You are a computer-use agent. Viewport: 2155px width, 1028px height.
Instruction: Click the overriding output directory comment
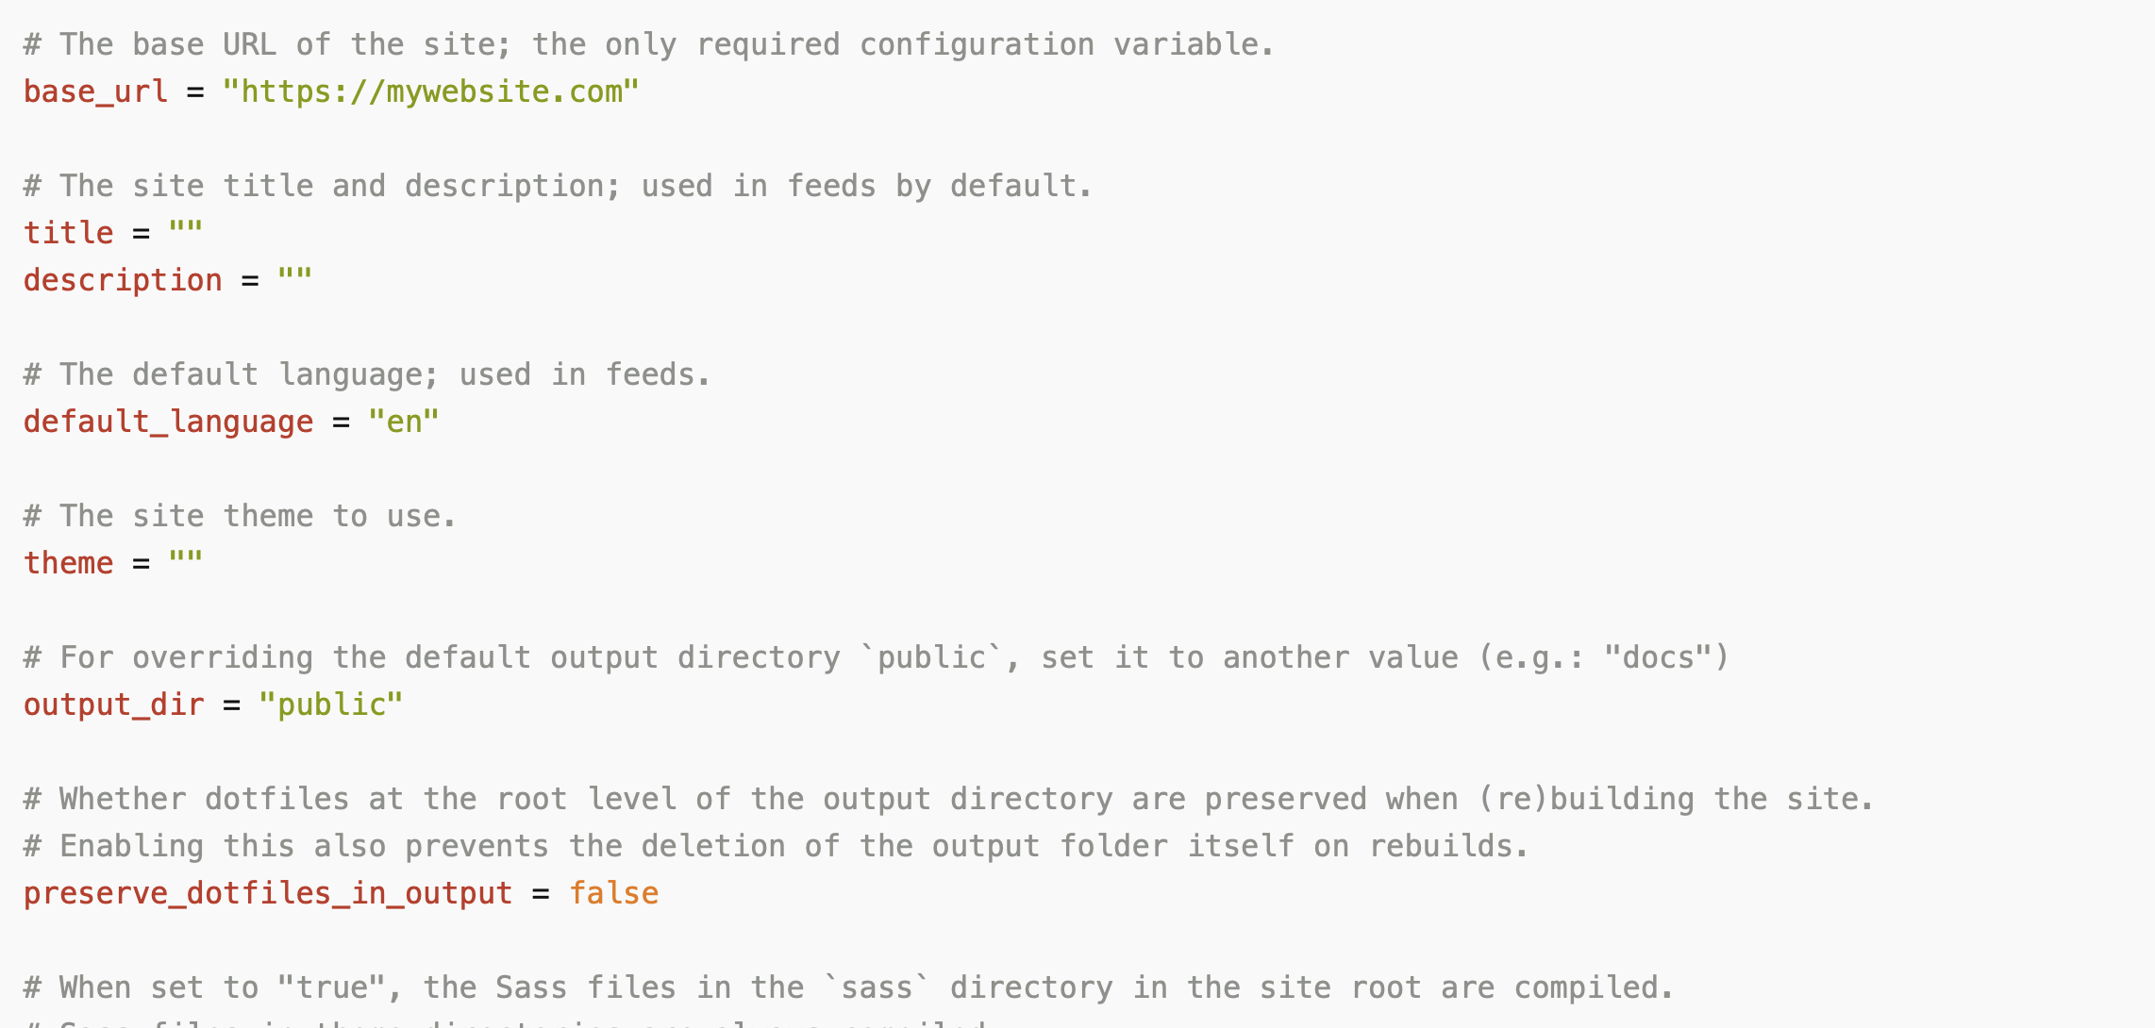pyautogui.click(x=877, y=657)
